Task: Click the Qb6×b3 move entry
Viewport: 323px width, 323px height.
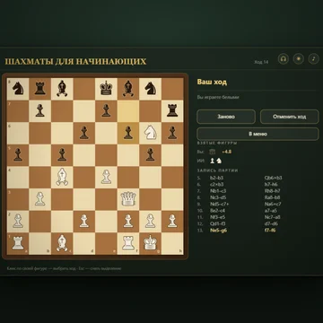Action: pyautogui.click(x=274, y=178)
